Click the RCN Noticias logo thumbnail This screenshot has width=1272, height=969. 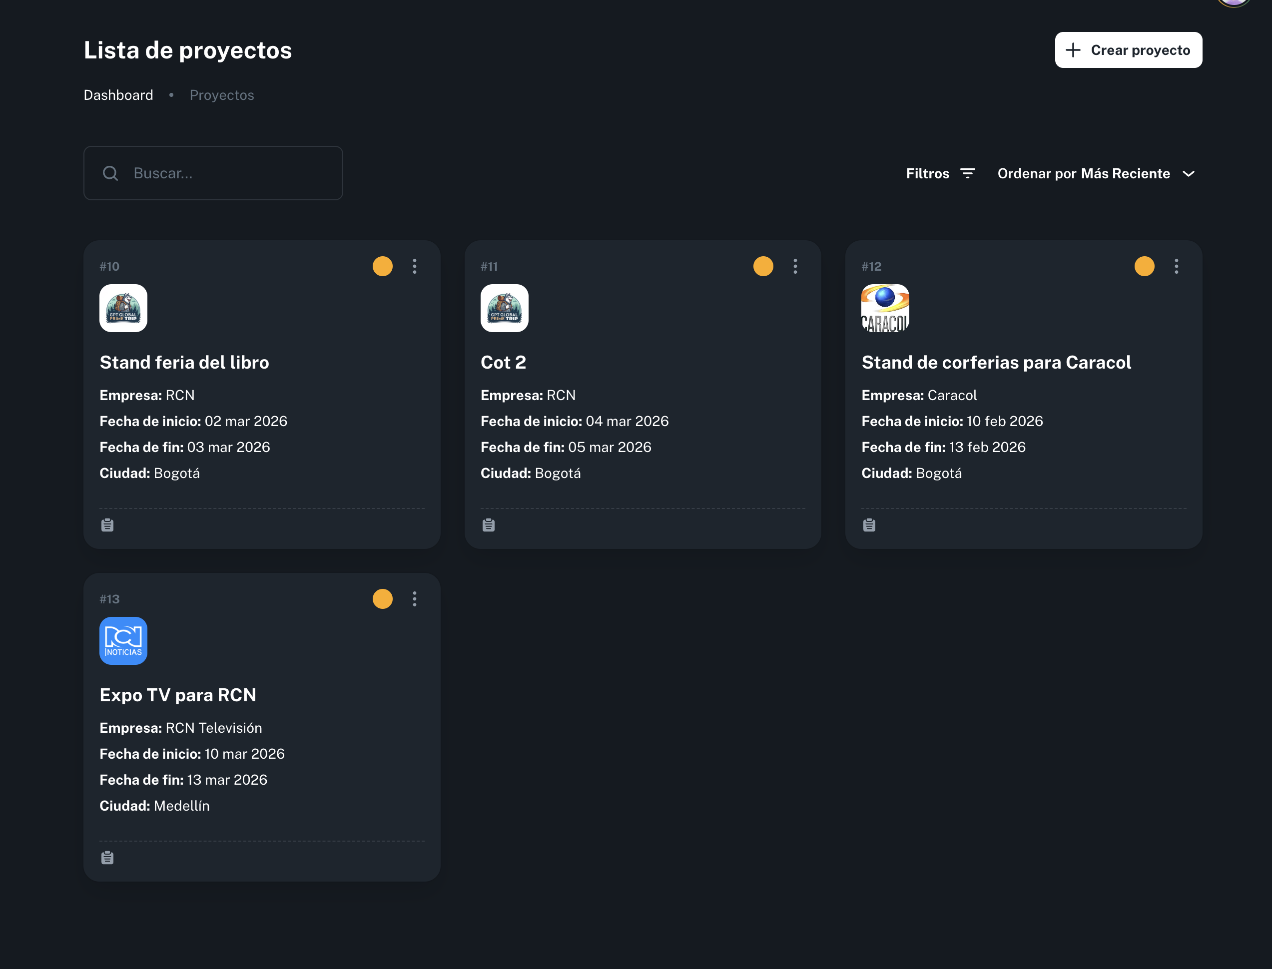123,641
